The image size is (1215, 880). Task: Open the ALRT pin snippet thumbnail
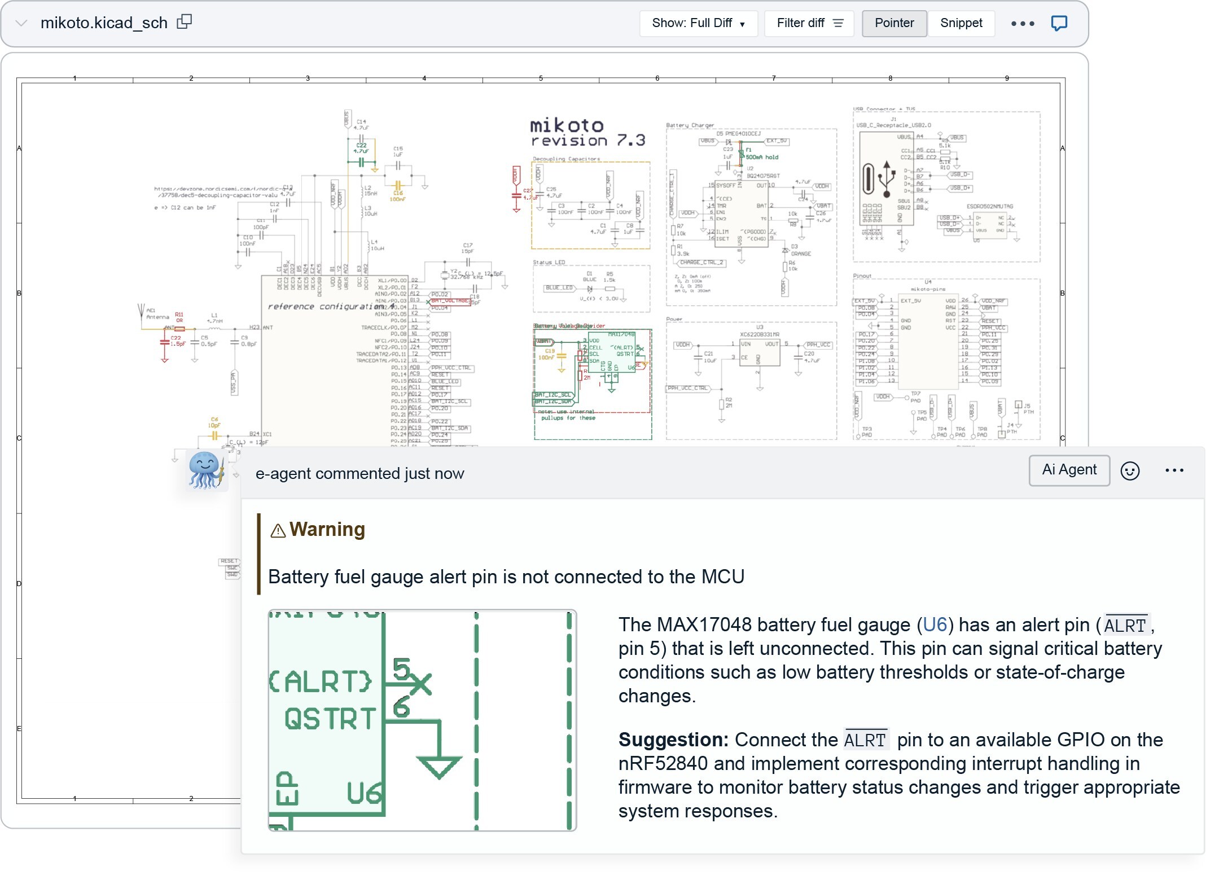[x=422, y=720]
